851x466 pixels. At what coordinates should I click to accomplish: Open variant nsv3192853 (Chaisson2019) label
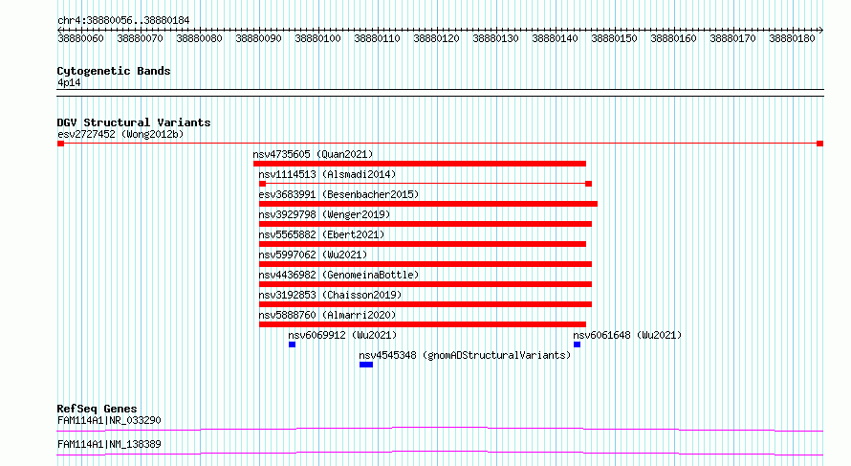click(x=330, y=295)
